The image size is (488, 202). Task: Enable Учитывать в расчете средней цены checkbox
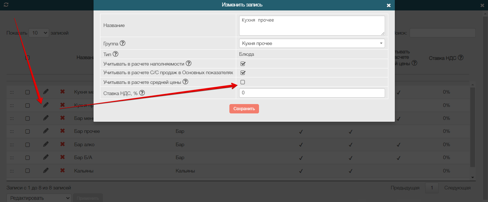pos(243,82)
